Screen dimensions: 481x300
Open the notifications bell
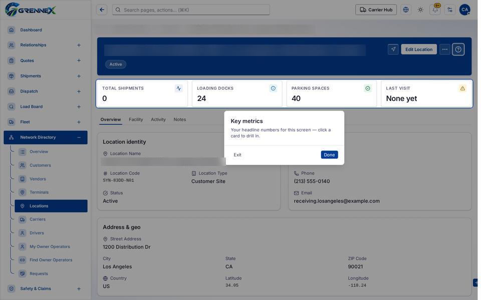435,10
